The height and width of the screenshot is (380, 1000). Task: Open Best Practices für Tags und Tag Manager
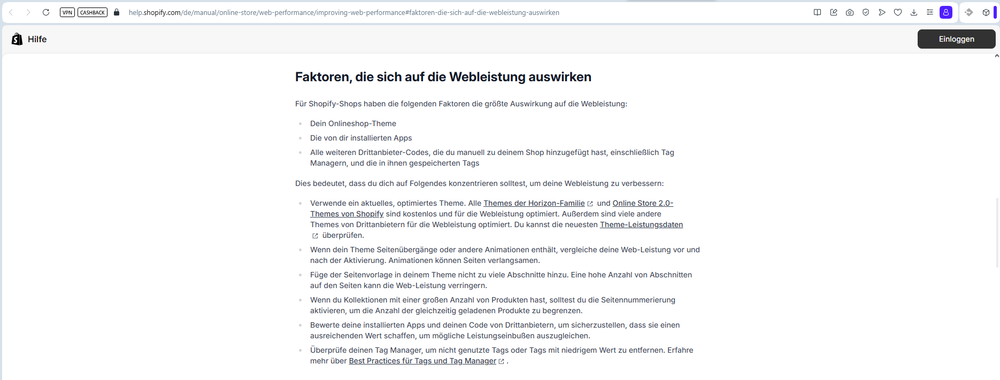coord(422,361)
